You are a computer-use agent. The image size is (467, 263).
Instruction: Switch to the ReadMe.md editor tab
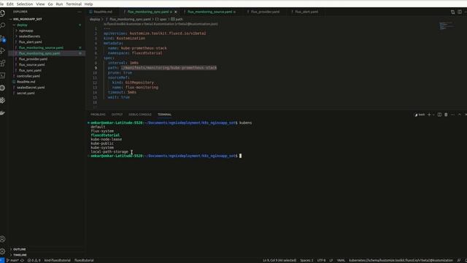click(x=103, y=12)
